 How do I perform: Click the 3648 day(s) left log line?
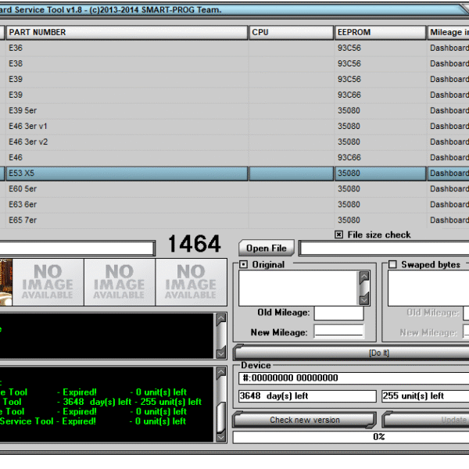101,402
